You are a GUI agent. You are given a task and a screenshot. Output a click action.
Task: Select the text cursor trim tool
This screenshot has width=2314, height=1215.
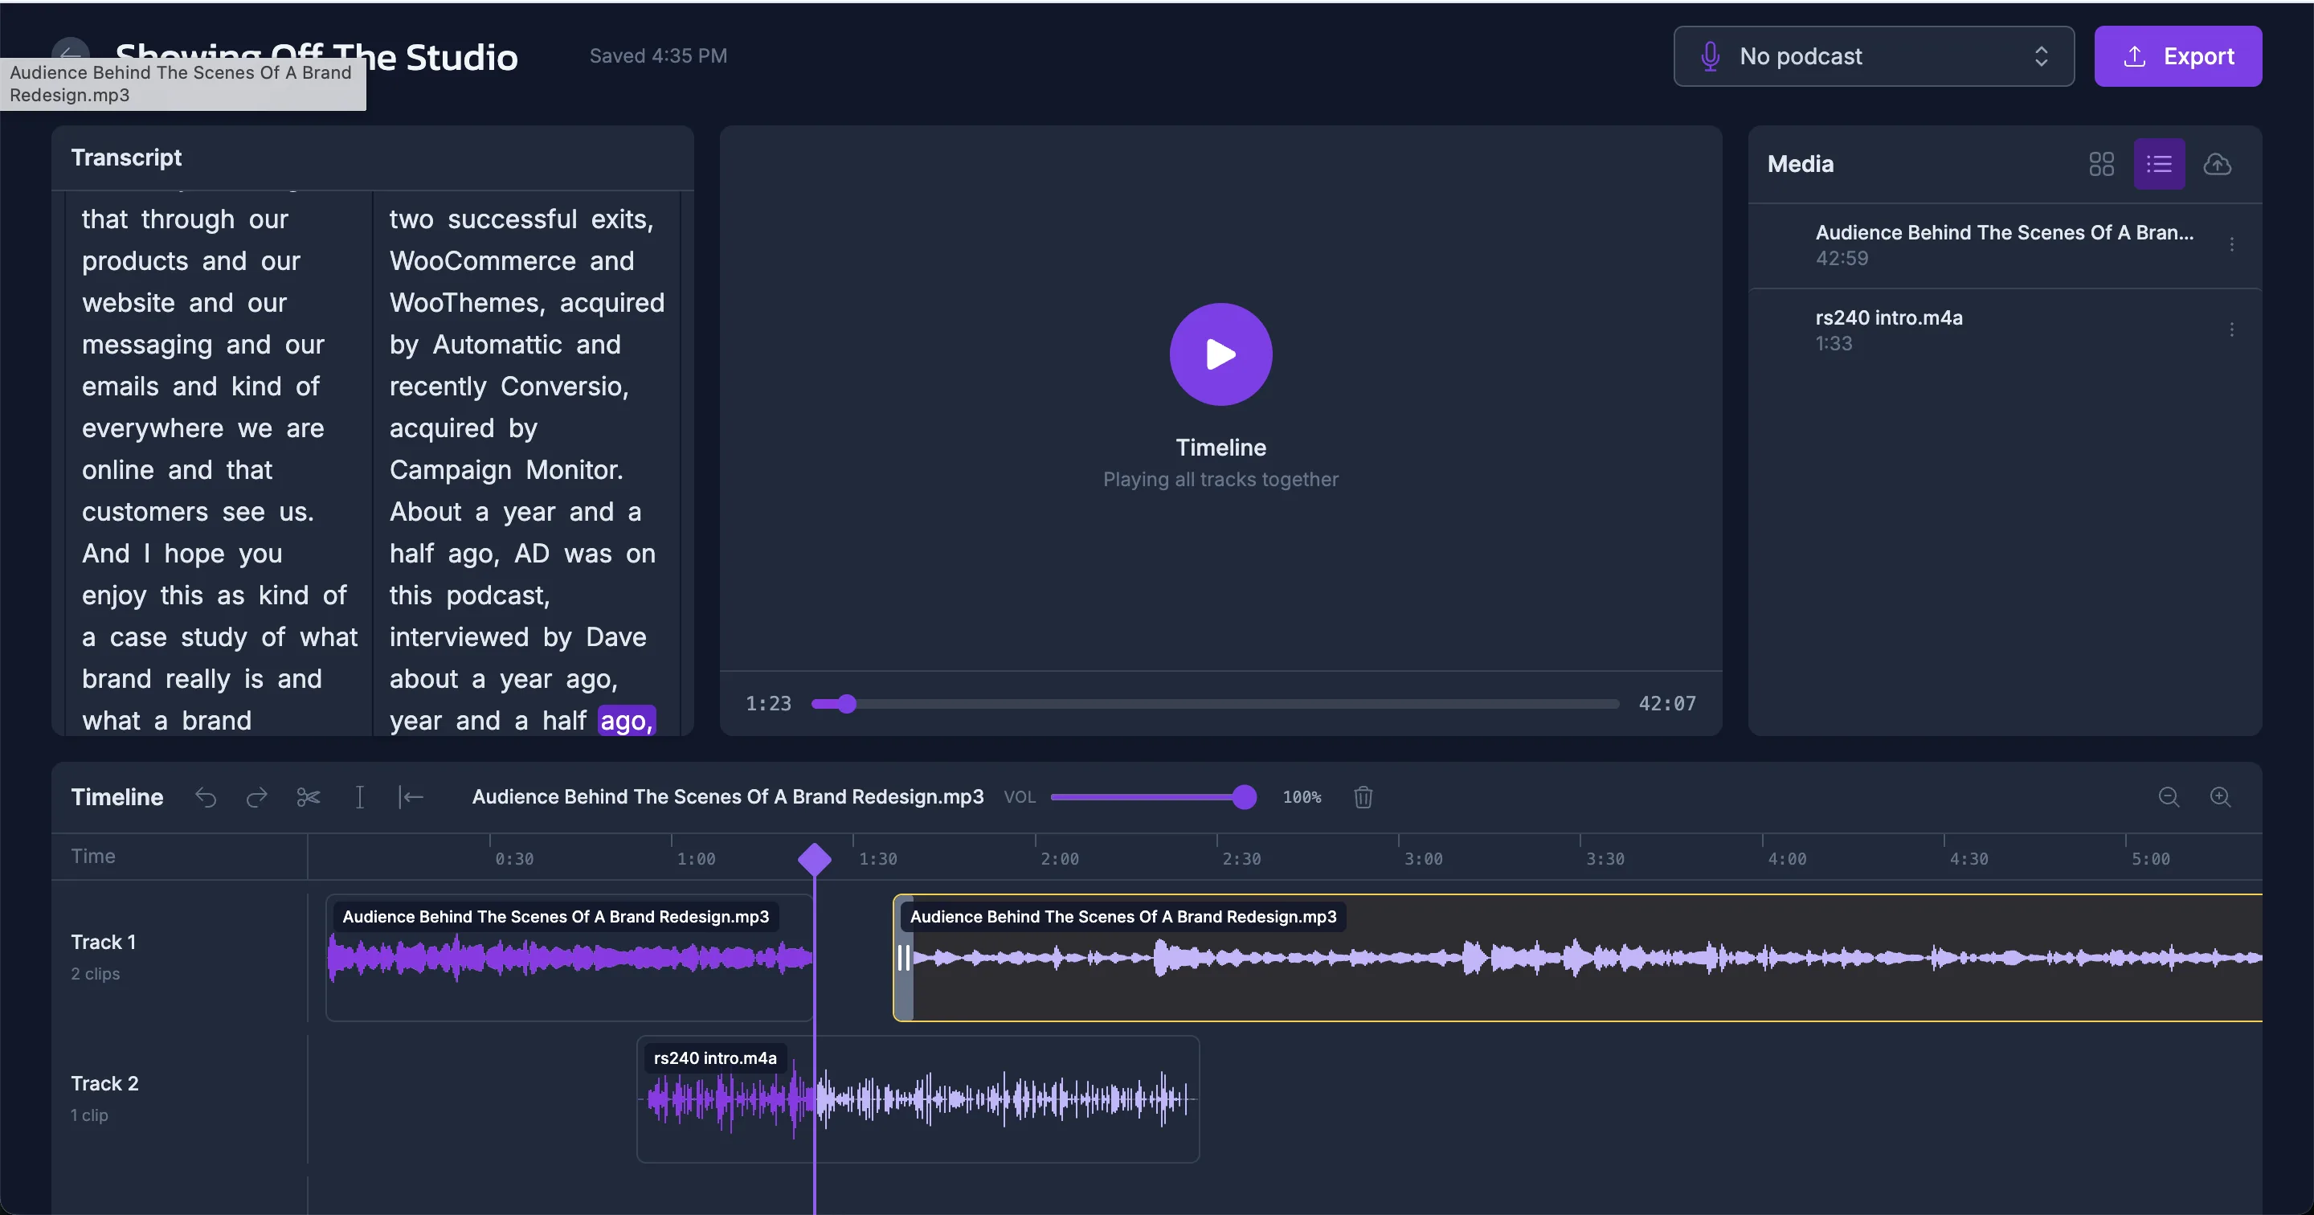click(x=359, y=797)
